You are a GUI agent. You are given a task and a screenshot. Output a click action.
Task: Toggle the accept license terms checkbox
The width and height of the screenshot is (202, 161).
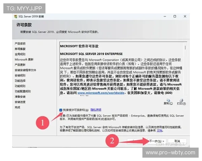(x=61, y=110)
